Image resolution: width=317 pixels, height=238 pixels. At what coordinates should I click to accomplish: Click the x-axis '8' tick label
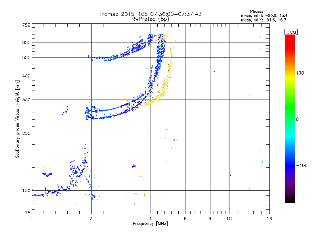pyautogui.click(x=210, y=219)
